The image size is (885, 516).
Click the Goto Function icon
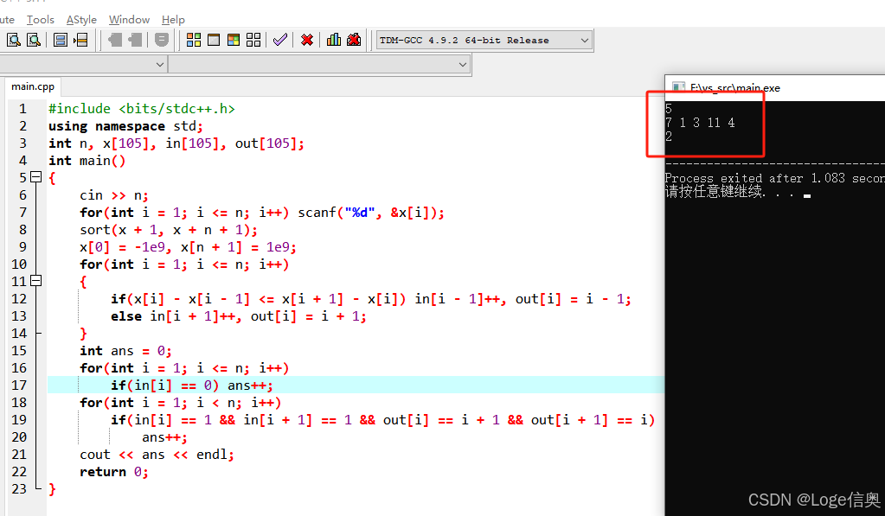point(61,40)
